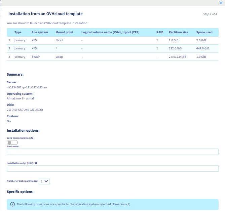Viewport: 225px width, 211px height.
Task: Click the Mount point column header
Action: point(64,32)
